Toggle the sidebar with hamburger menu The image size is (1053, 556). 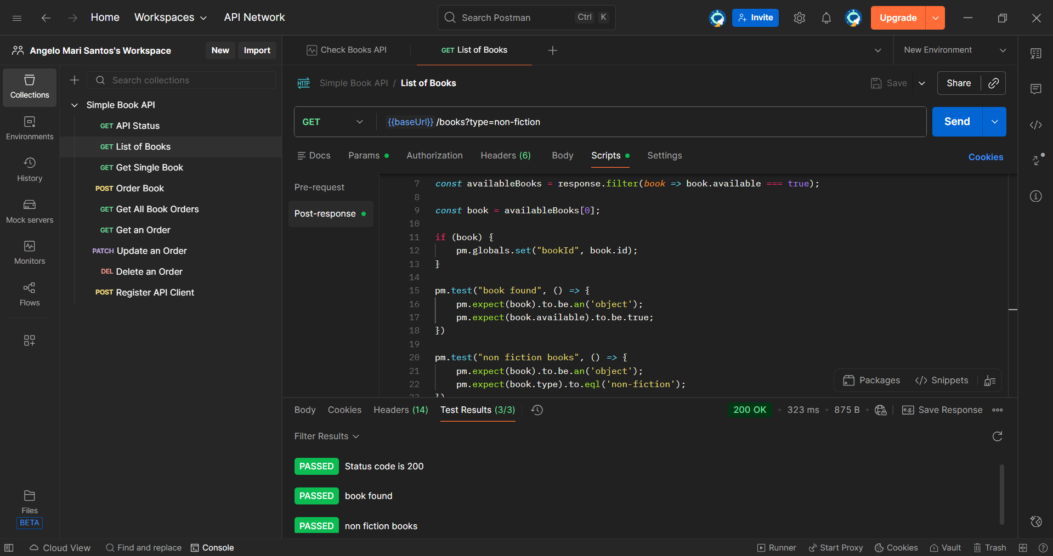coord(17,18)
